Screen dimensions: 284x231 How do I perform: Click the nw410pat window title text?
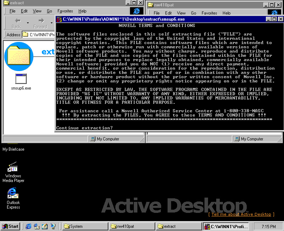[164, 5]
